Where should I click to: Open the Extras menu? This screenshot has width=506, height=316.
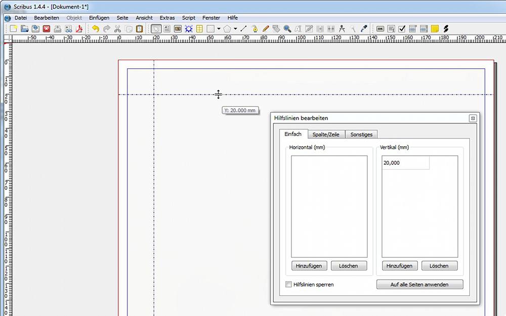coord(167,18)
